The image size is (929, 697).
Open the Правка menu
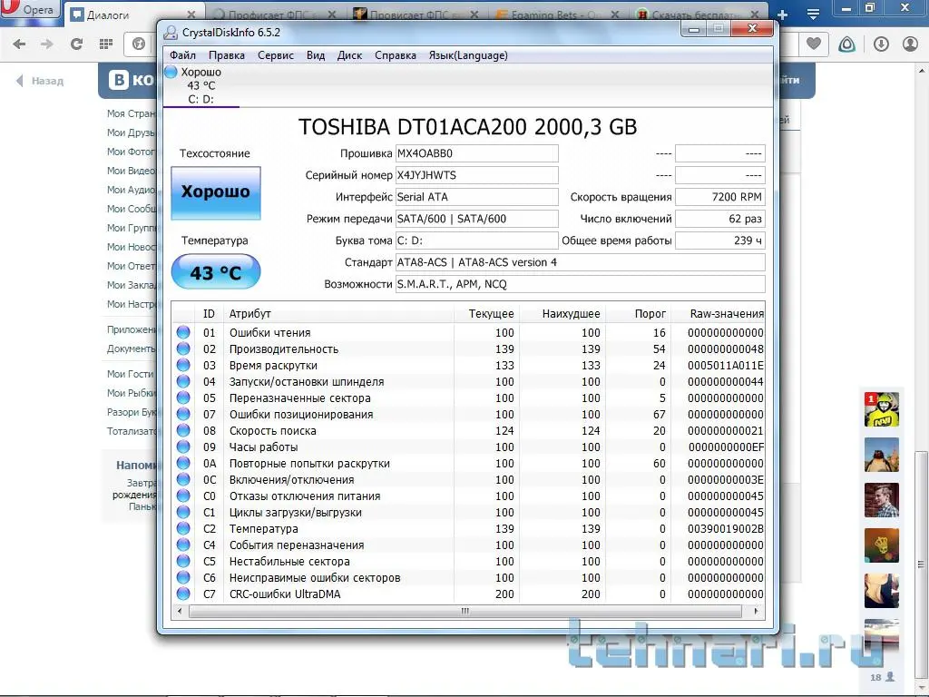pyautogui.click(x=226, y=55)
